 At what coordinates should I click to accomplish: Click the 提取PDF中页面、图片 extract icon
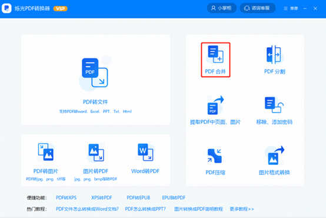click(x=215, y=105)
